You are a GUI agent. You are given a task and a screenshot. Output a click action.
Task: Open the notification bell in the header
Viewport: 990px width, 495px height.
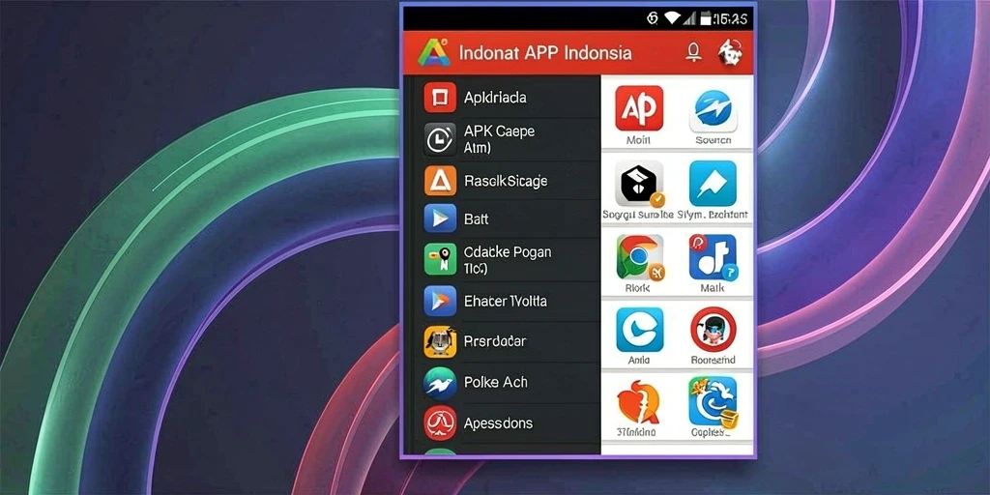pyautogui.click(x=693, y=52)
